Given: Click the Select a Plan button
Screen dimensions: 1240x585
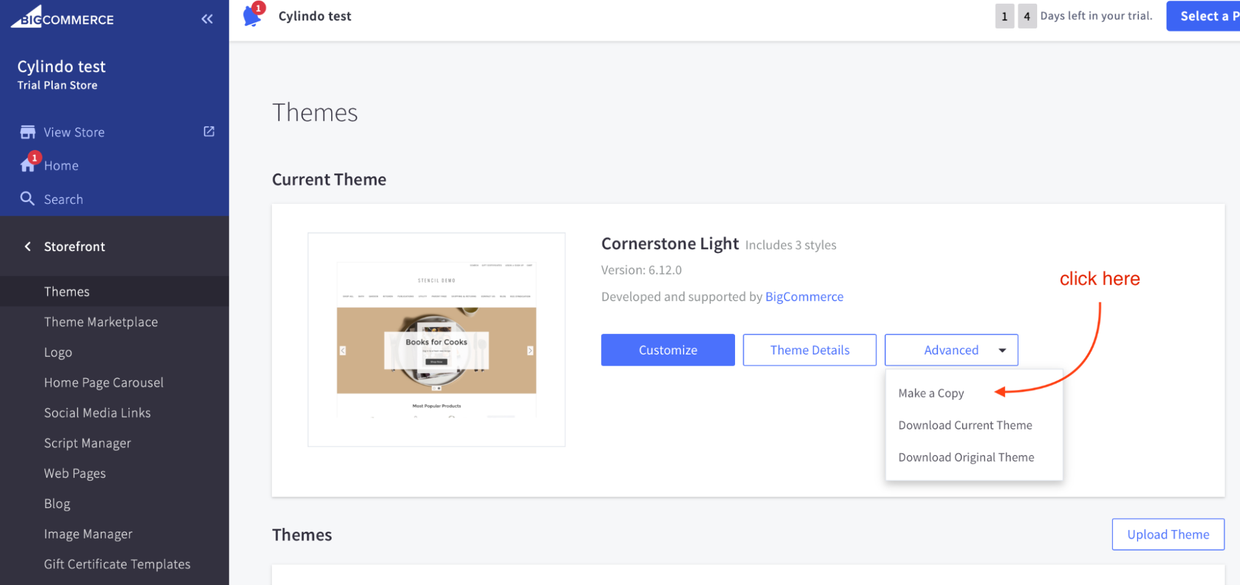Looking at the screenshot, I should (x=1203, y=16).
